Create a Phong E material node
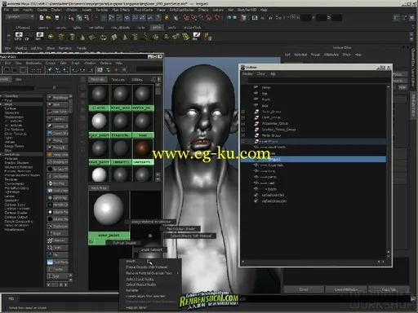This screenshot has width=418, height=313. (57, 148)
